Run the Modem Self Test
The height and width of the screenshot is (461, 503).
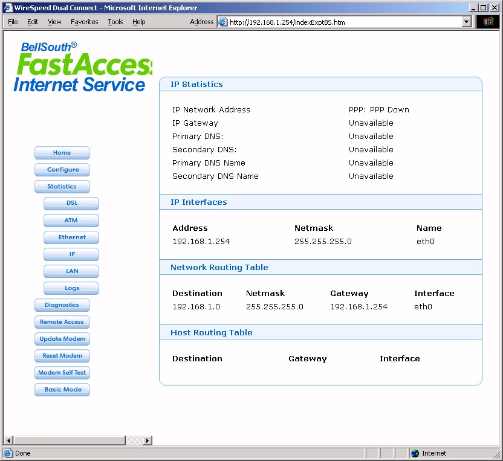click(x=62, y=373)
